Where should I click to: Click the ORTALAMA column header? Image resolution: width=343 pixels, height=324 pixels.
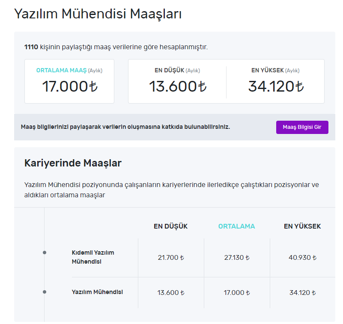point(236,226)
